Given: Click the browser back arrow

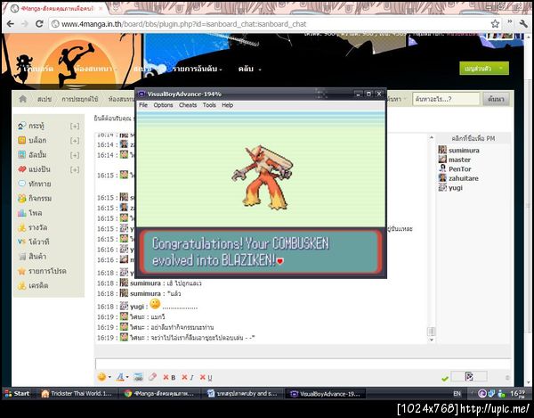Looking at the screenshot, I should click(10, 24).
